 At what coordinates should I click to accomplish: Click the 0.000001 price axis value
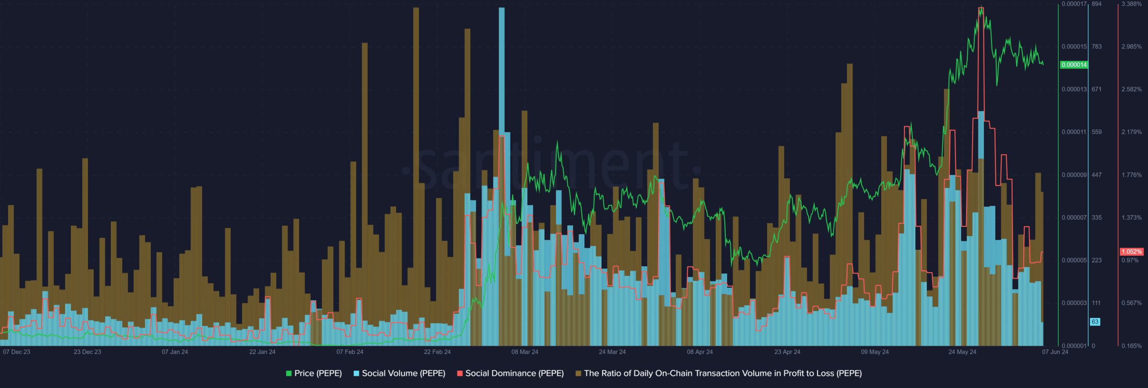1074,346
